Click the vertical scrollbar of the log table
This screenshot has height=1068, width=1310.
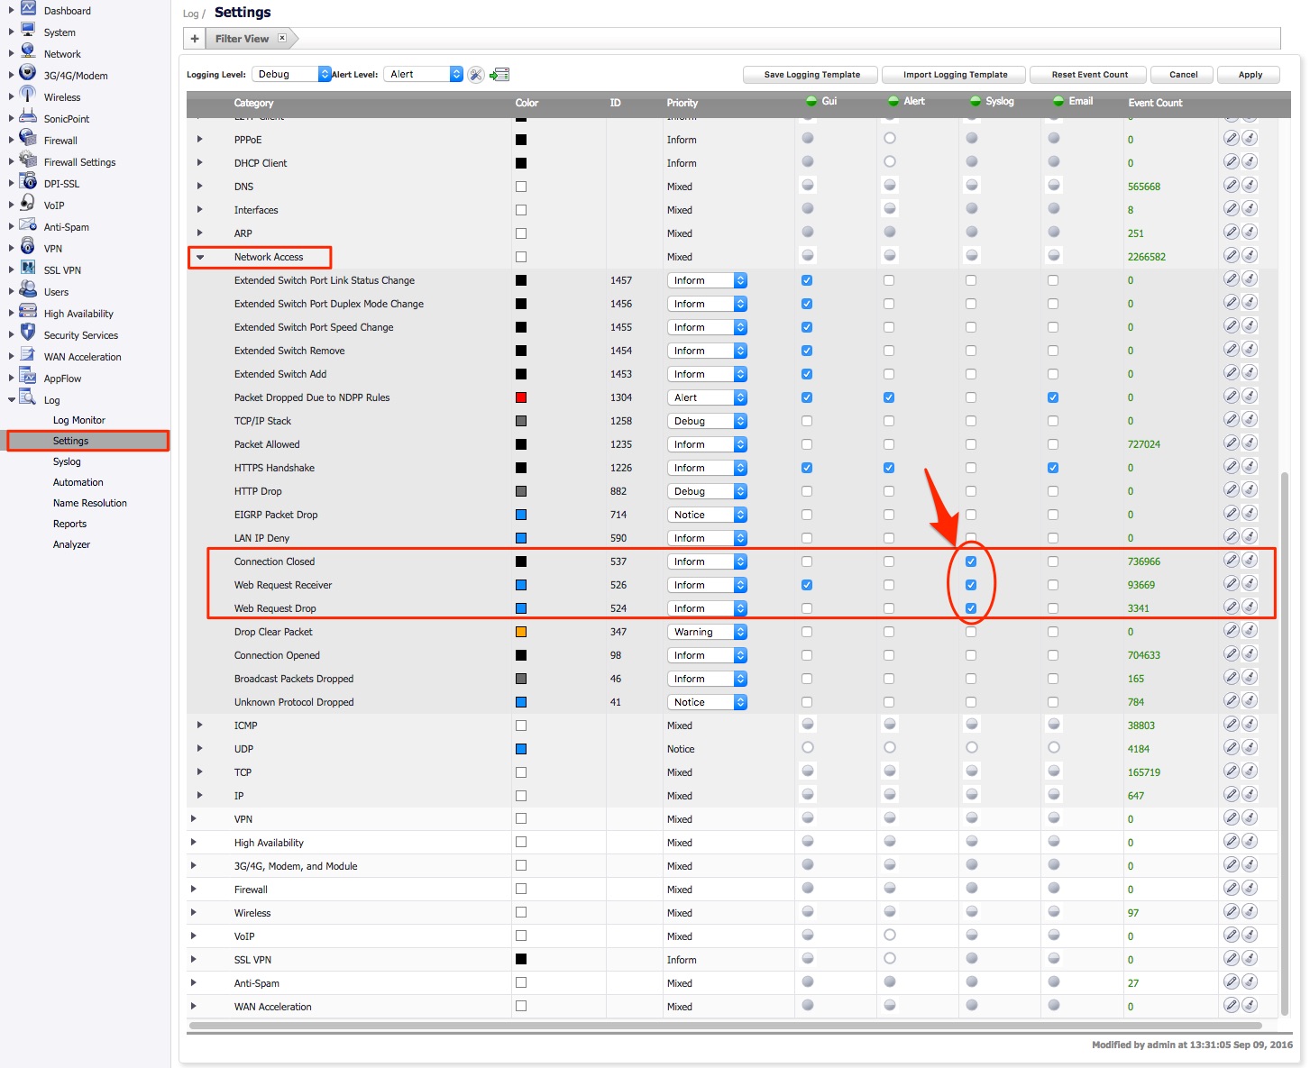coord(1285,744)
